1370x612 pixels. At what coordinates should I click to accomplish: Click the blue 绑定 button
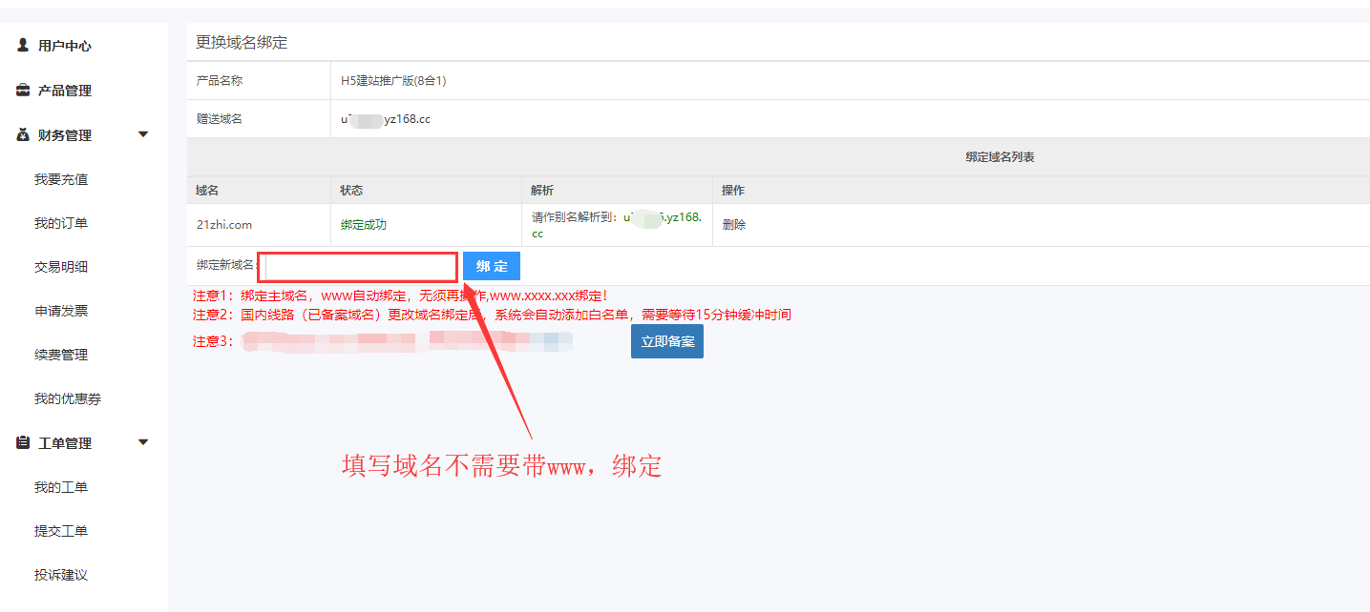tap(492, 266)
